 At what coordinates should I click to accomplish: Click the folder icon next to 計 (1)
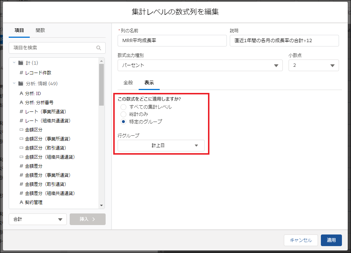pyautogui.click(x=21, y=63)
